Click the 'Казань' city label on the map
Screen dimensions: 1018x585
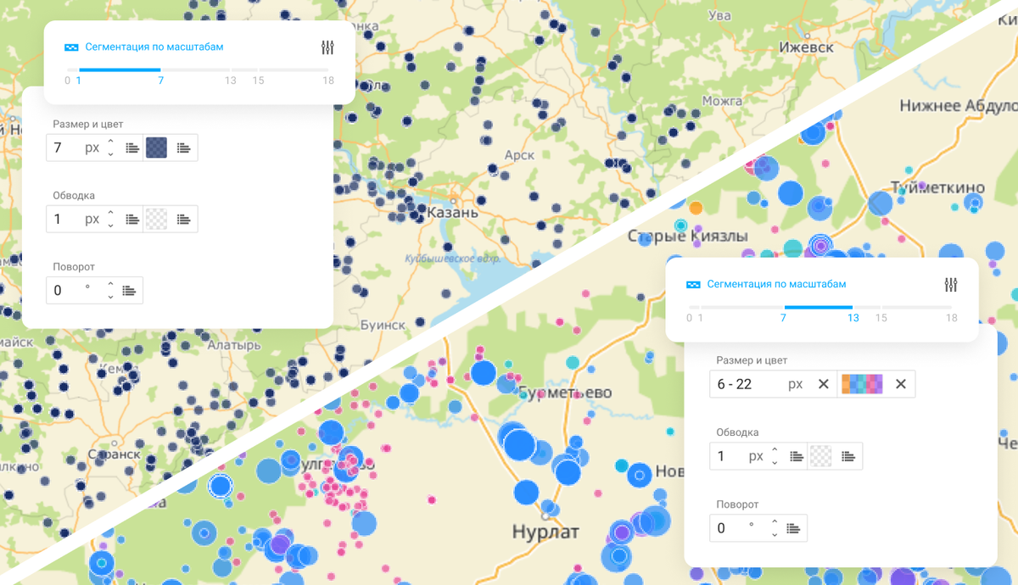click(452, 212)
